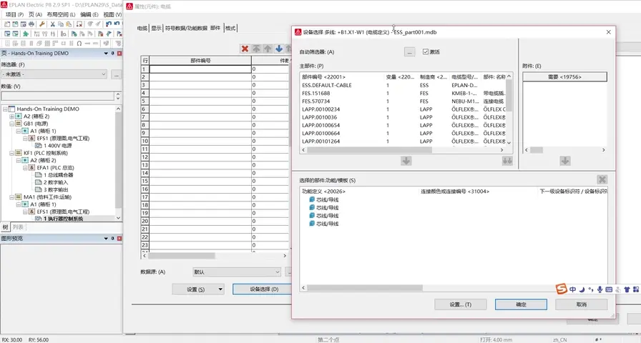Collapse the GB1 (电源) tree node
The height and width of the screenshot is (343, 641).
pos(12,124)
